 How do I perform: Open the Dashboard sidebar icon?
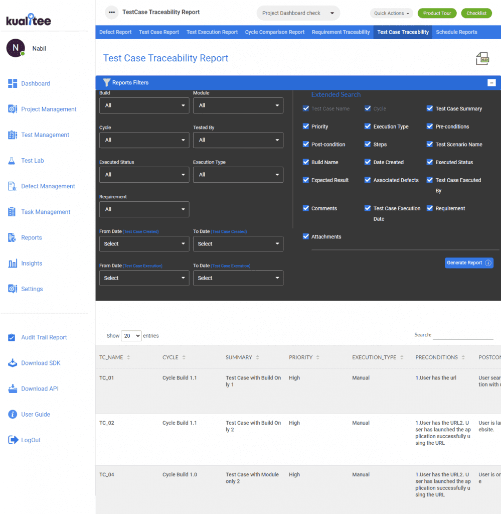(13, 83)
